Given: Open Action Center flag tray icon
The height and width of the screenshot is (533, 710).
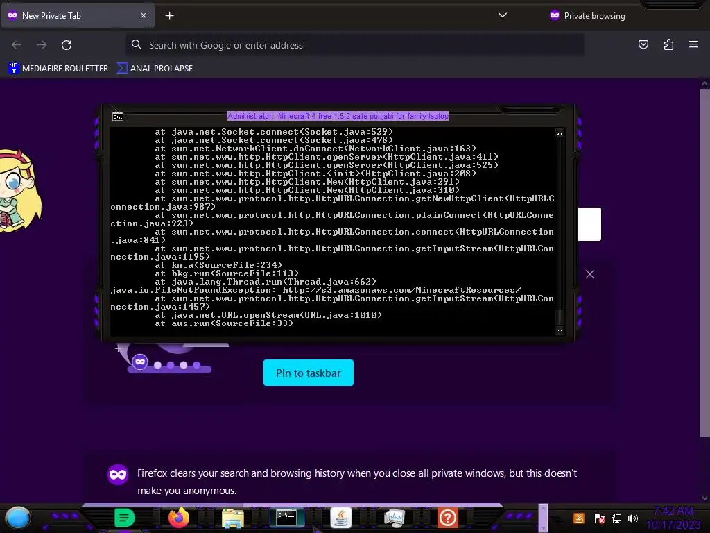Looking at the screenshot, I should click(x=599, y=518).
